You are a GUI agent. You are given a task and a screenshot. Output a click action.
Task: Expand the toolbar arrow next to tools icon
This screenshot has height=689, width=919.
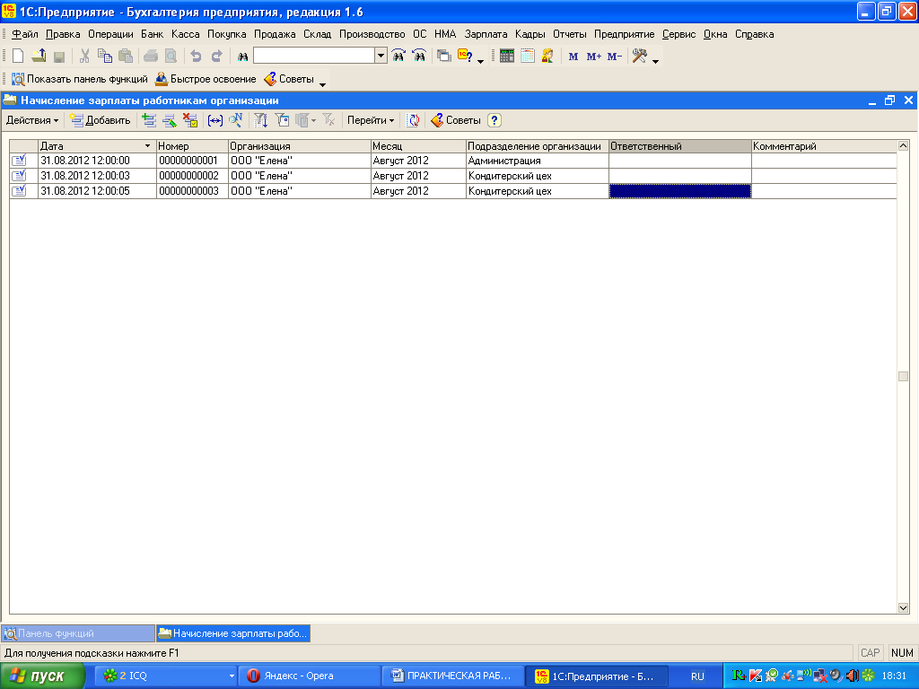coord(655,62)
